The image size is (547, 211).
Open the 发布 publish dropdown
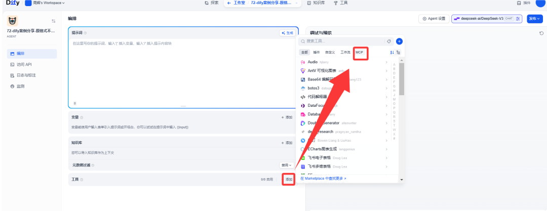tap(534, 19)
